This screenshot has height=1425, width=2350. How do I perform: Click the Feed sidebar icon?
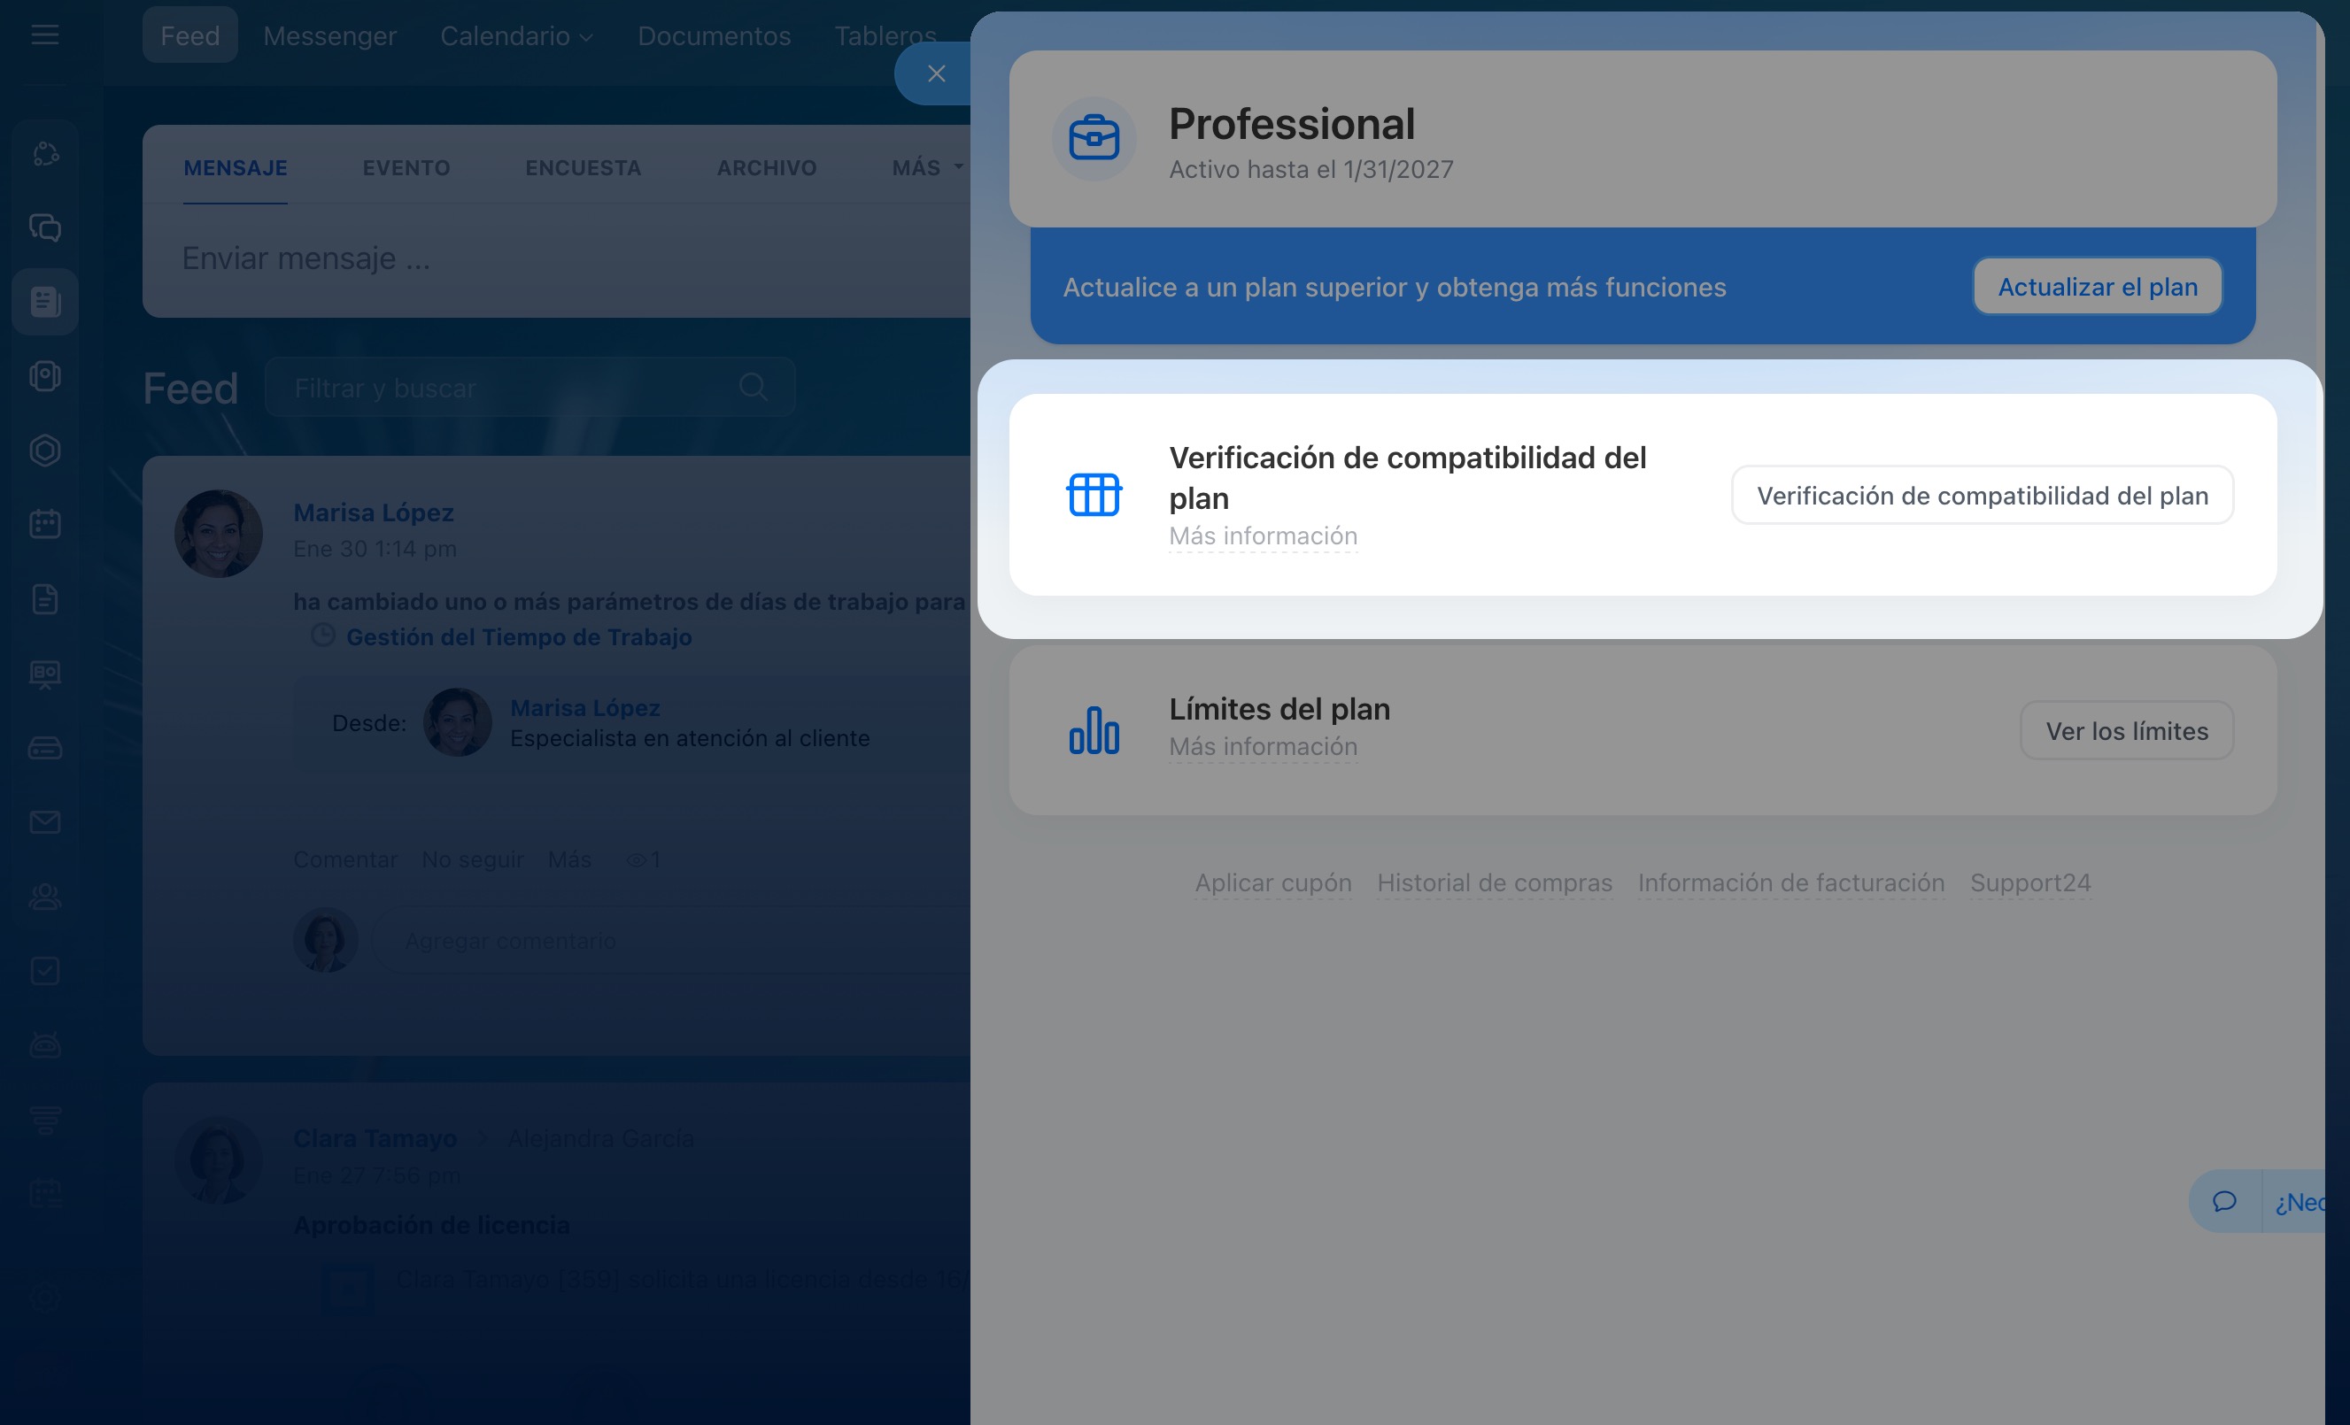coord(45,302)
